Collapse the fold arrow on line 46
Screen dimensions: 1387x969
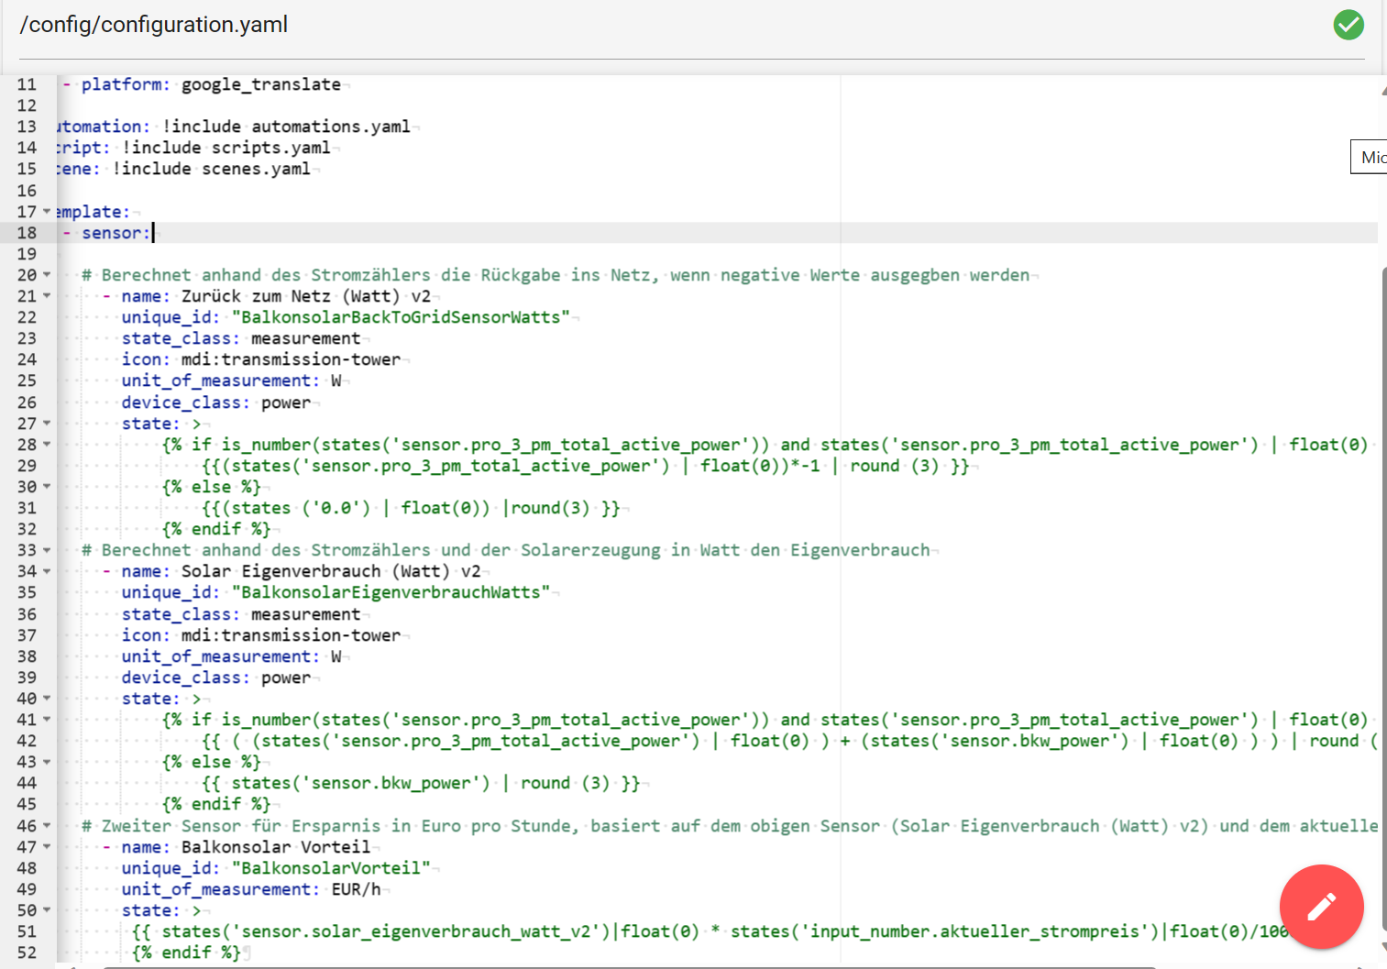[x=47, y=826]
